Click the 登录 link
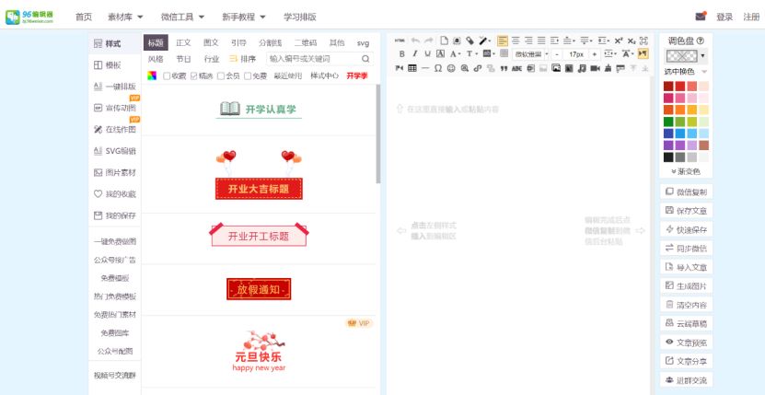The image size is (765, 395). pyautogui.click(x=724, y=17)
